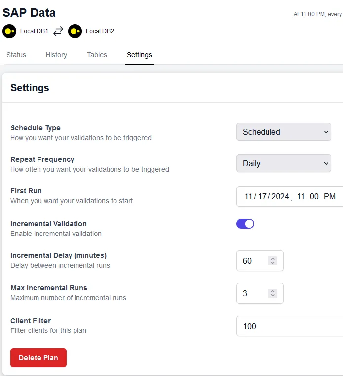Screen dimensions: 343x376
Task: Click the SAP Data plan title
Action: click(x=29, y=13)
